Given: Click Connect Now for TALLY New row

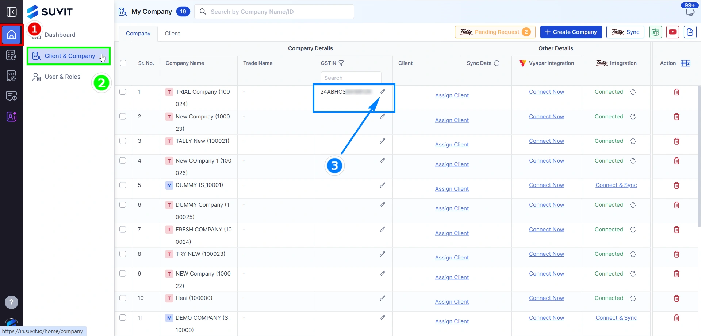Looking at the screenshot, I should pyautogui.click(x=547, y=141).
